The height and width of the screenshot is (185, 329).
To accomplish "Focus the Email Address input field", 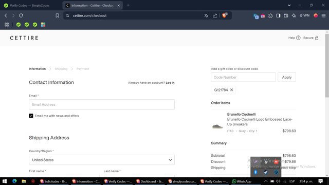I will (x=102, y=104).
